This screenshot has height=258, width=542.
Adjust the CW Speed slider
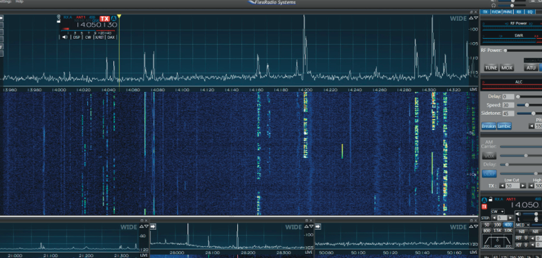[530, 105]
